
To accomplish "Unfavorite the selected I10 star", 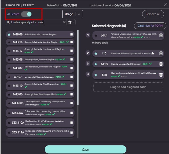I will click(x=96, y=53).
